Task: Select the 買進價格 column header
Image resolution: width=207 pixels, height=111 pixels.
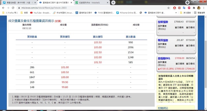Action: click(x=65, y=37)
